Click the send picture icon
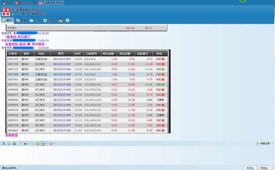The image size is (275, 170). [x=25, y=144]
